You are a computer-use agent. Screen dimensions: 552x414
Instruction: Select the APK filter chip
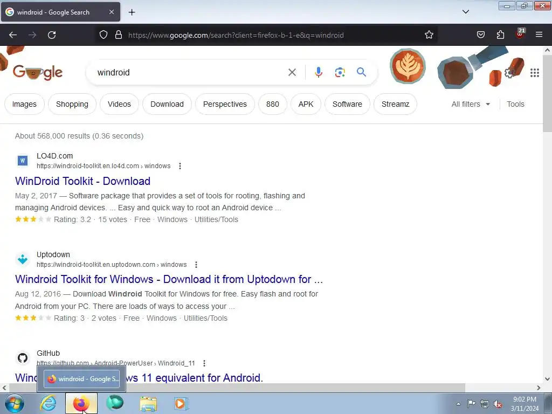pyautogui.click(x=306, y=104)
